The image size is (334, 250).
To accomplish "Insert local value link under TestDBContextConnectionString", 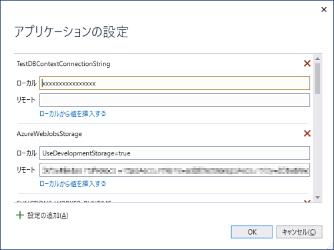I will 73,114.
